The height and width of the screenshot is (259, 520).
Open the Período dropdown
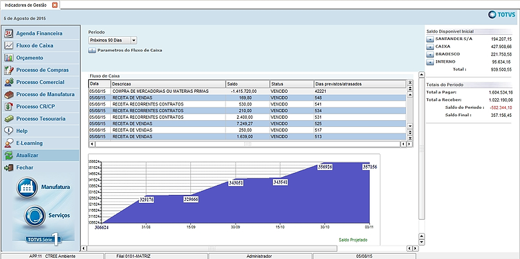(x=134, y=41)
